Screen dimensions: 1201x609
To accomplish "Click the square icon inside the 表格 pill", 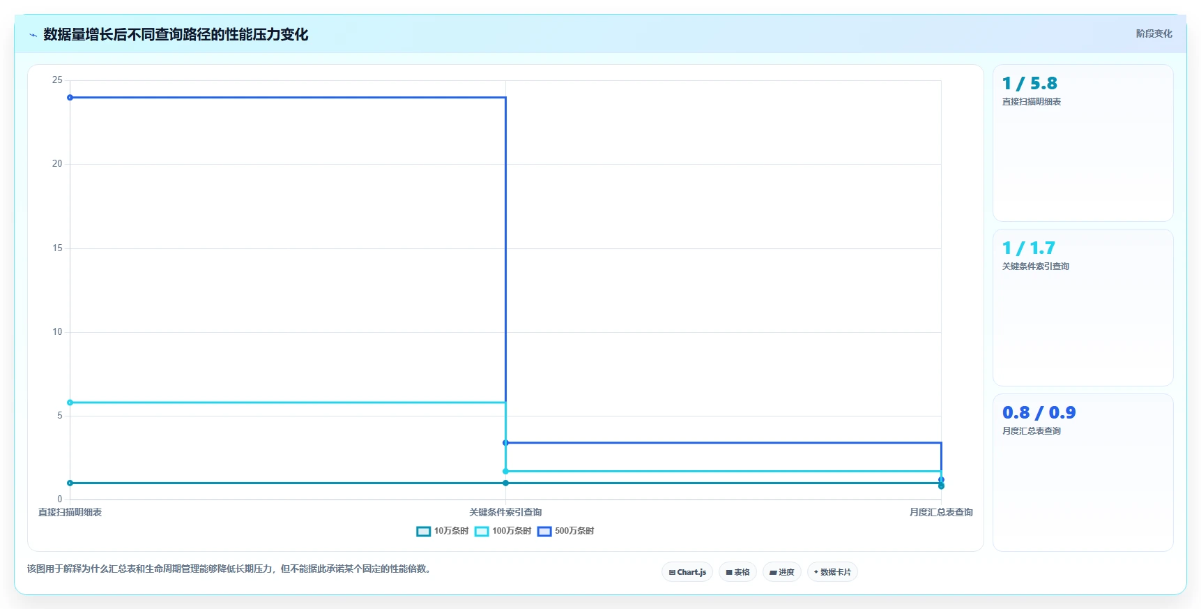I will (729, 572).
